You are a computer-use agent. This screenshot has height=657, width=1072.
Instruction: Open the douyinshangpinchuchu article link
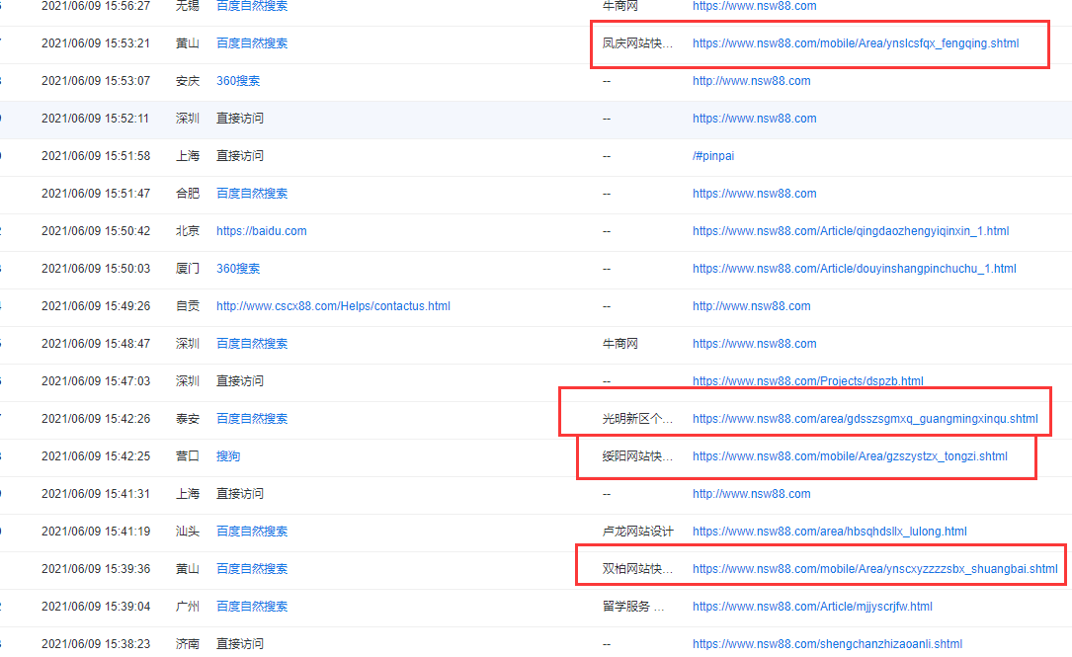click(854, 268)
